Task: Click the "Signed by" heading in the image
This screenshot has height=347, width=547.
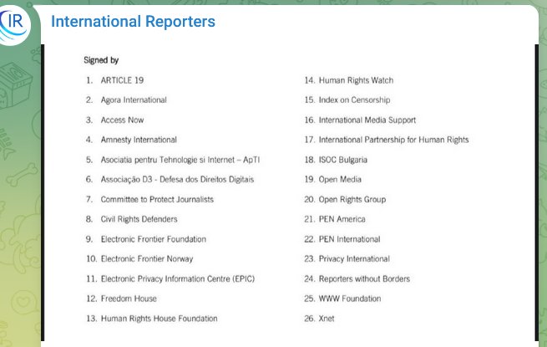Action: pyautogui.click(x=101, y=60)
